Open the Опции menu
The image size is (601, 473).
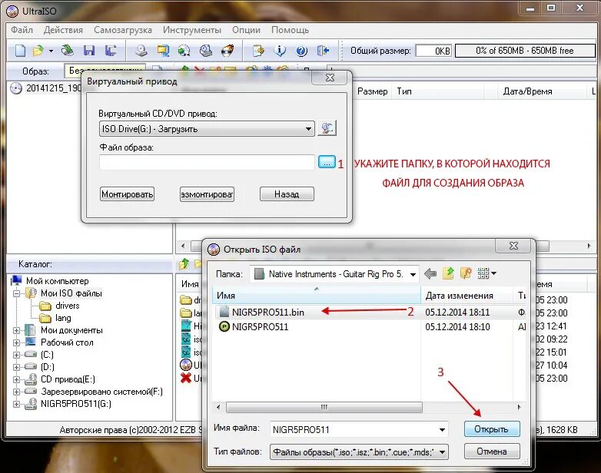pos(246,30)
